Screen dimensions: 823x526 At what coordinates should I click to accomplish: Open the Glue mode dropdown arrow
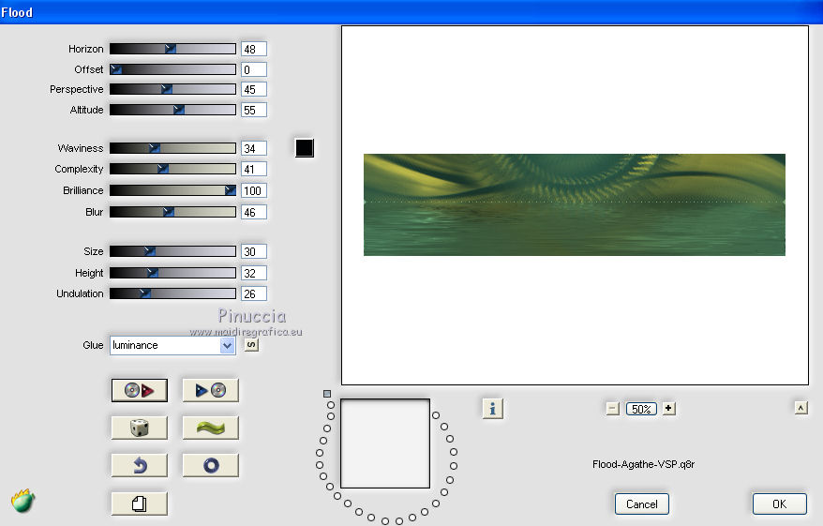[227, 345]
